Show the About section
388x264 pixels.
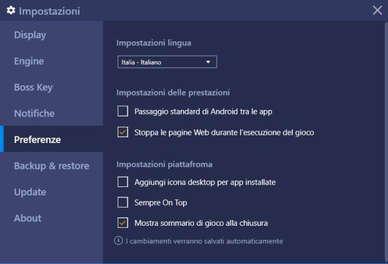tap(28, 218)
